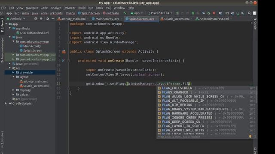
Task: Expand the mipmap folder
Action: tap(13, 90)
